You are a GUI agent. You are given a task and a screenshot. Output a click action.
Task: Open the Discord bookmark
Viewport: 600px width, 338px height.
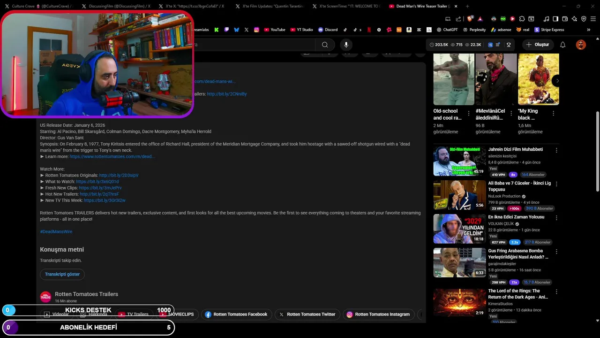(328, 30)
